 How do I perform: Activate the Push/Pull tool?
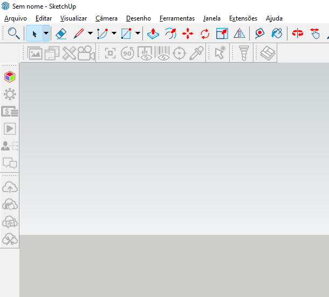pos(153,33)
